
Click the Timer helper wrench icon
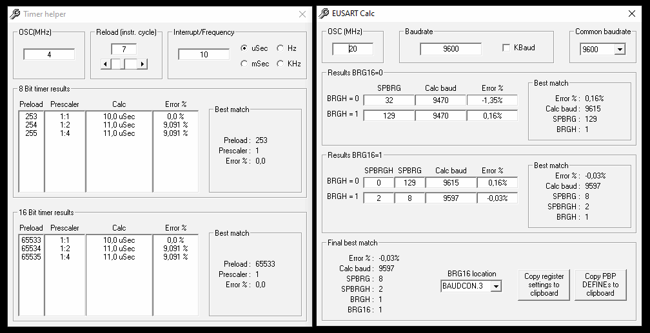[x=15, y=14]
